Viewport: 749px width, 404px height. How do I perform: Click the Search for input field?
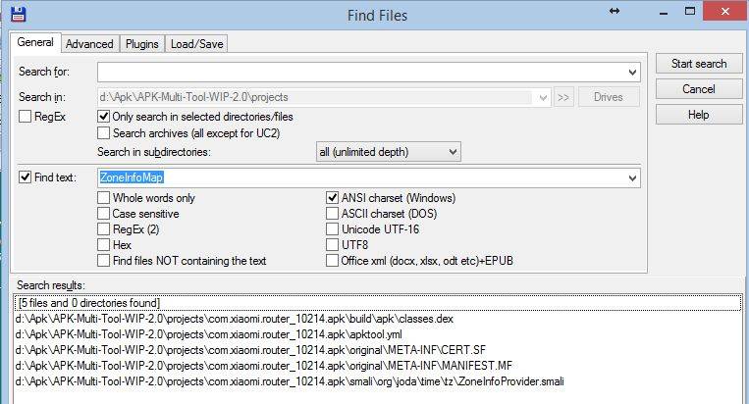[363, 72]
